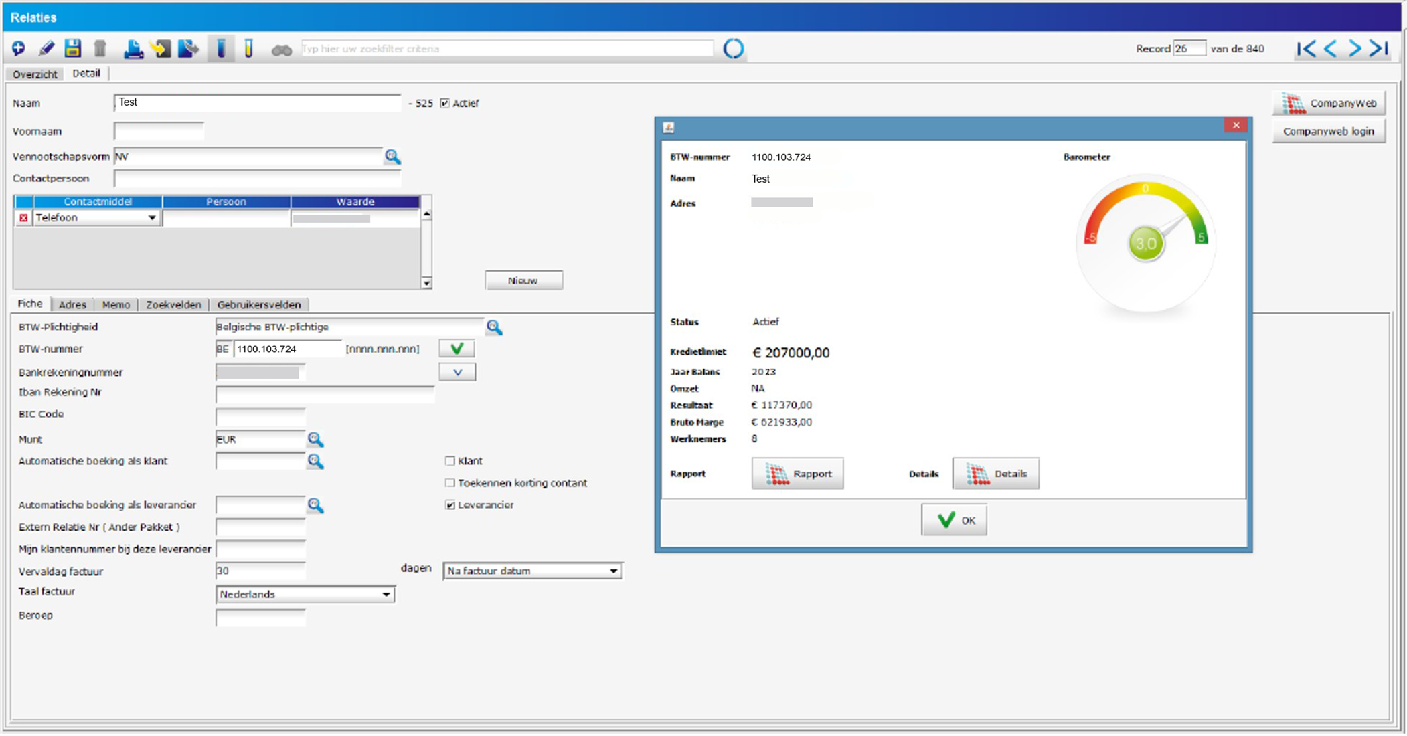This screenshot has width=1407, height=736.
Task: Click the Rapport button in dialog
Action: (x=797, y=474)
